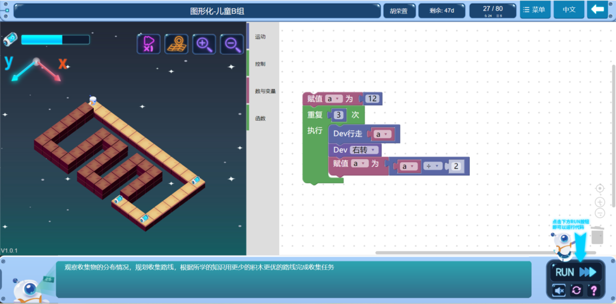Click the orange map location icon
Viewport: 616px width, 304px height.
(176, 44)
